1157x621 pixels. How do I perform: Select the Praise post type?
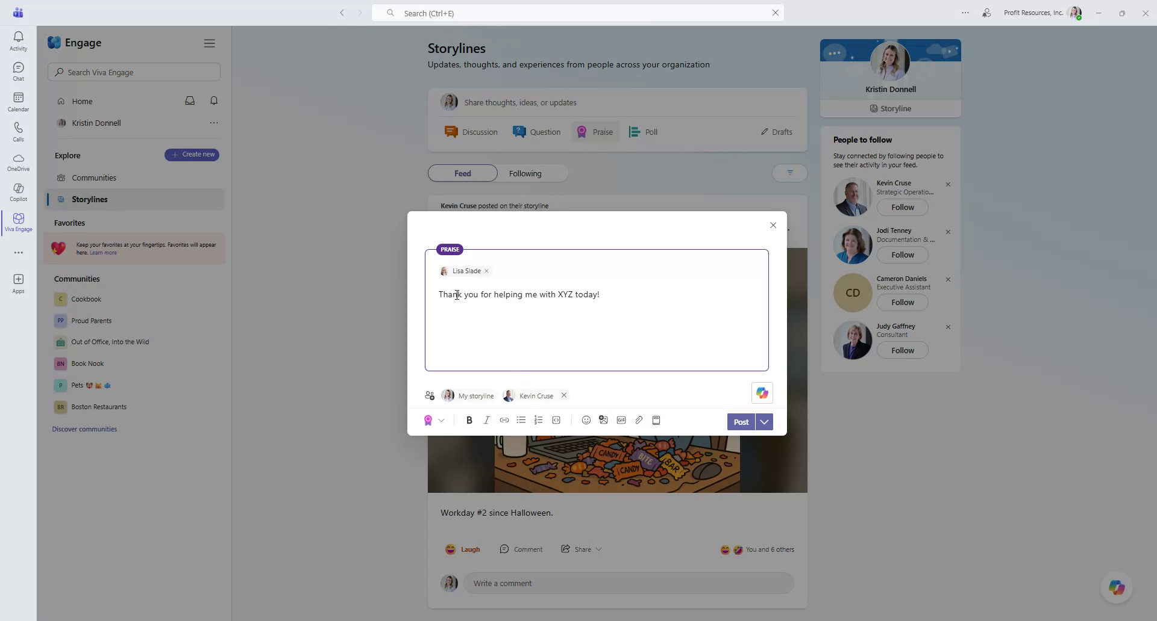(595, 131)
